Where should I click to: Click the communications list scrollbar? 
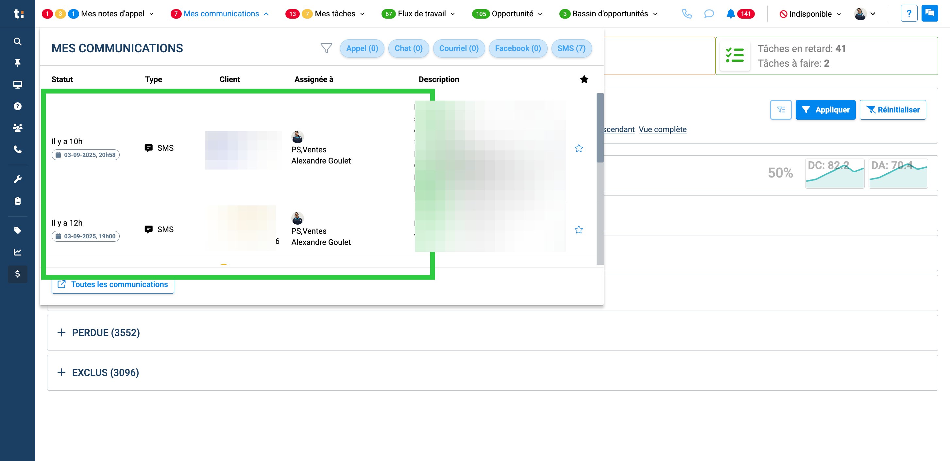(600, 179)
